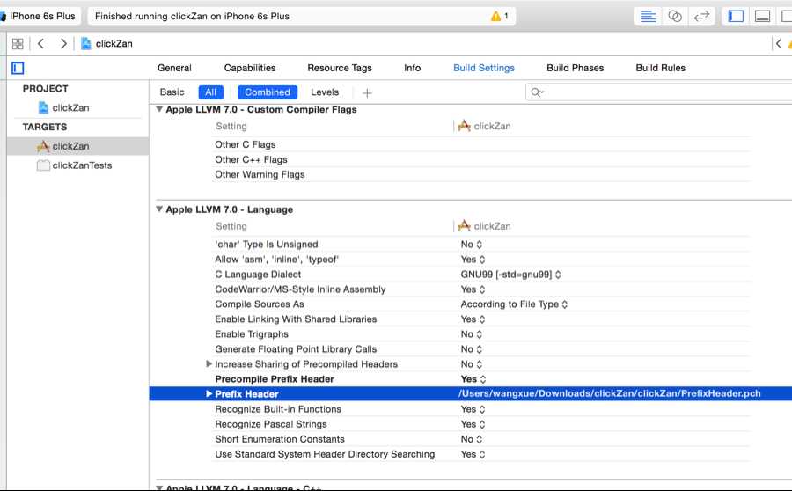Click the clickZan project file icon in jump bar
Viewport: 792px width, 491px height.
coord(86,44)
